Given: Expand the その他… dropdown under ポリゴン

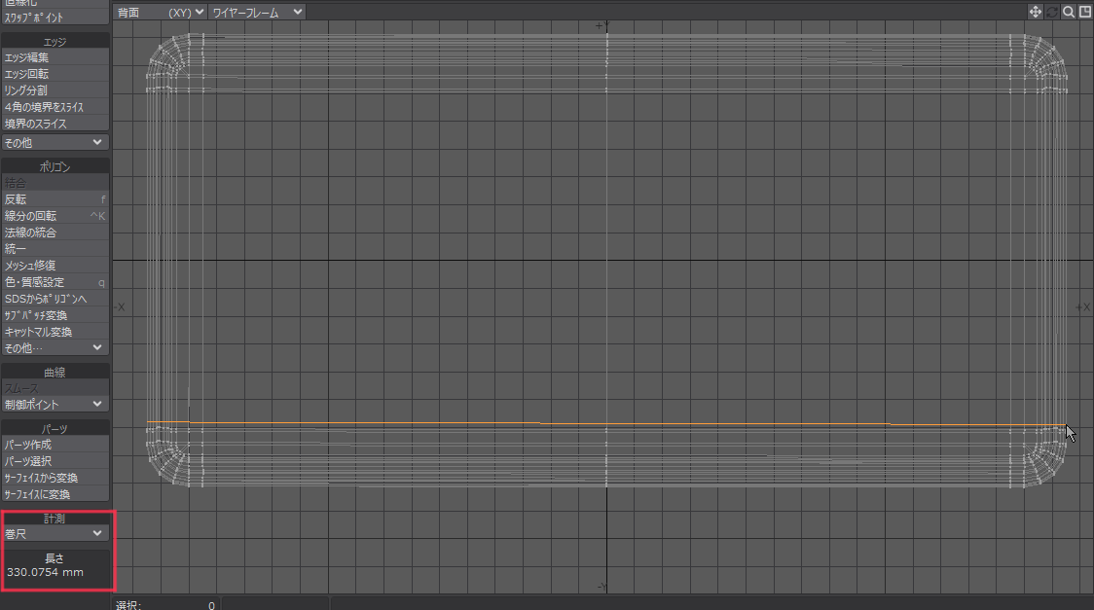Looking at the screenshot, I should pos(55,348).
